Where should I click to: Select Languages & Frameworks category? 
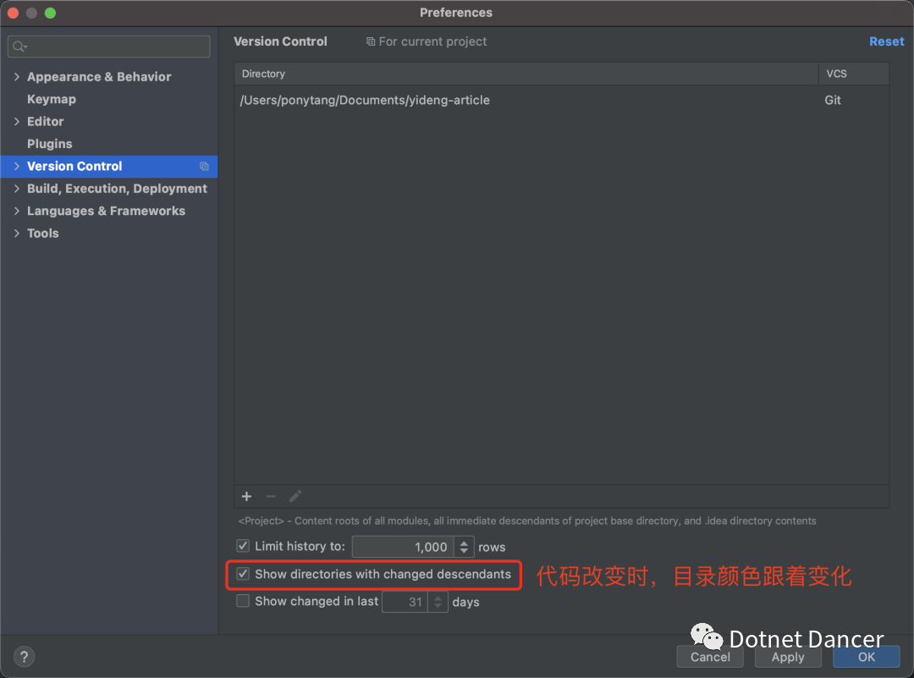click(x=106, y=211)
